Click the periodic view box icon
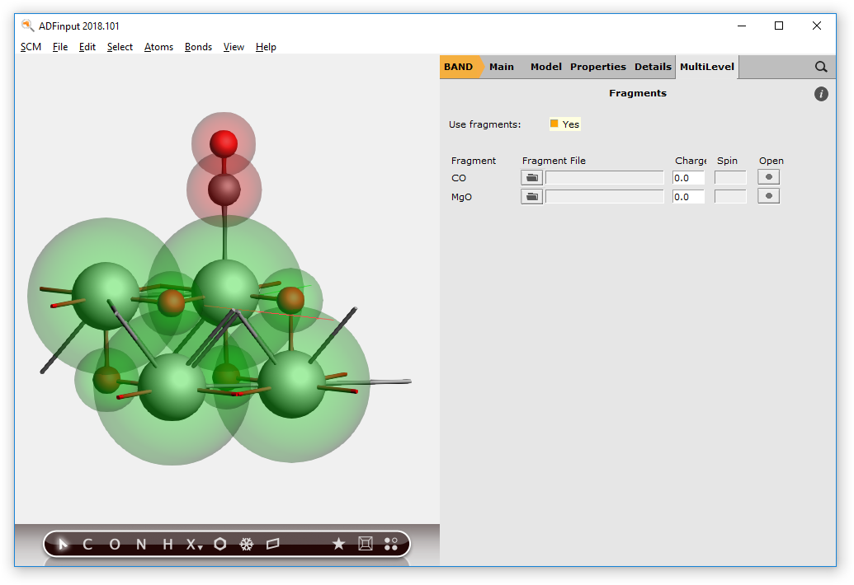Screen dimensions: 854x585 click(366, 544)
